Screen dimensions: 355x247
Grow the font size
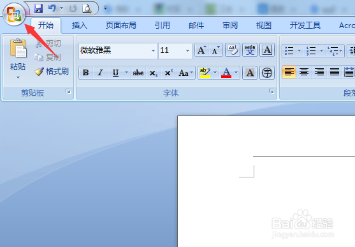(202, 50)
